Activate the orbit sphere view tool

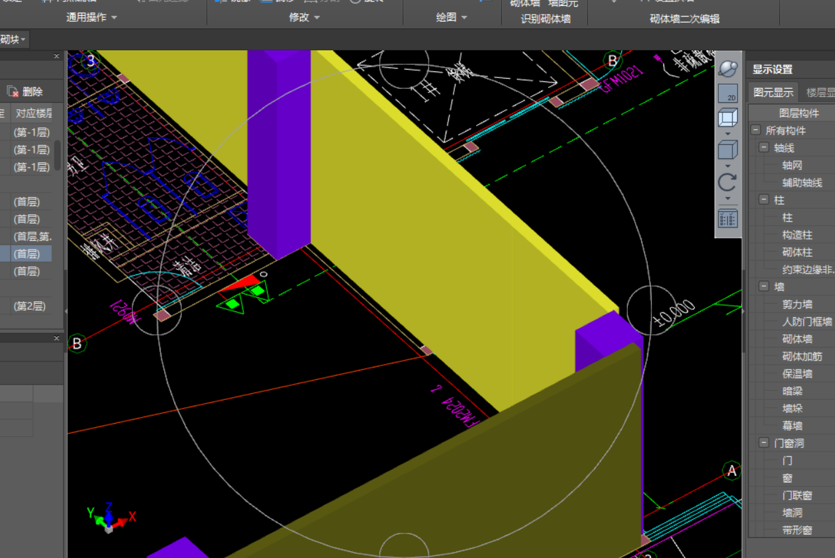(728, 69)
